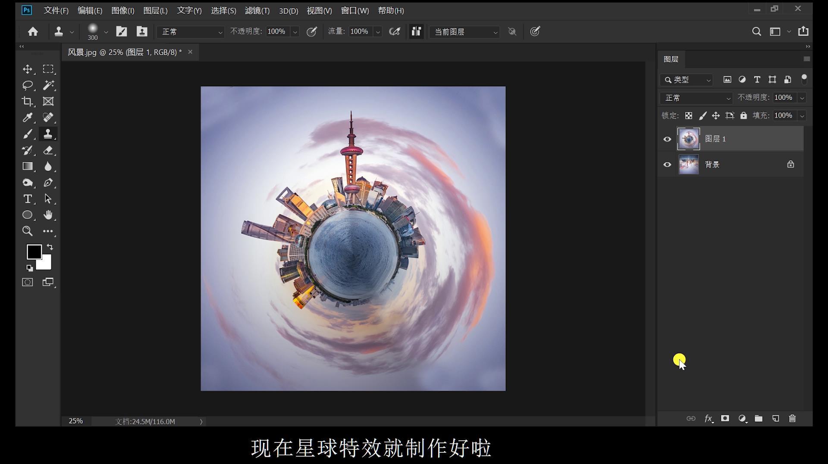Select the Clone Stamp tool in toolbox

[48, 134]
